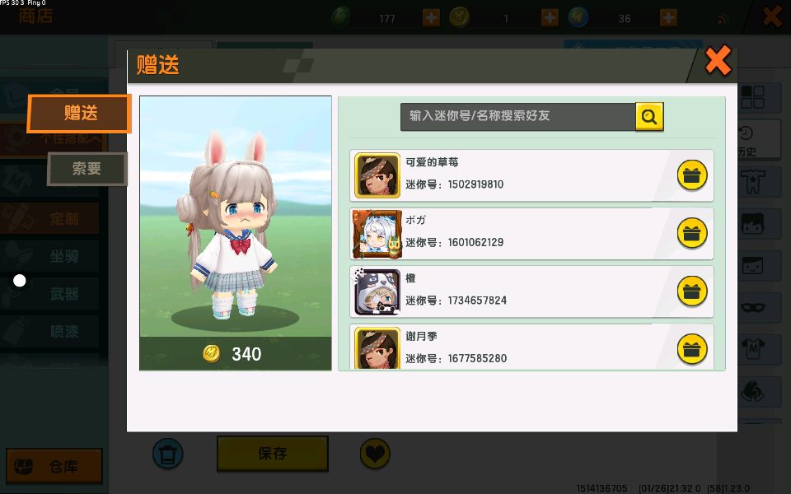This screenshot has width=791, height=494.
Task: Click the heart favorite icon
Action: (375, 453)
